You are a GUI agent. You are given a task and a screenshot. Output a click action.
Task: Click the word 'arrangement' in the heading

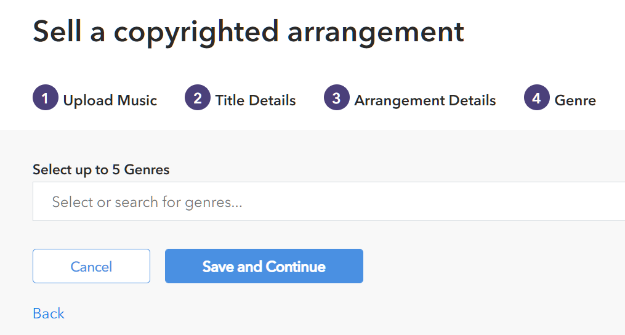tap(376, 31)
